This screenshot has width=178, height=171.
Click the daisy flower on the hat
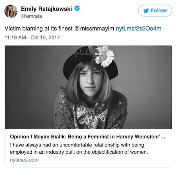(x=104, y=54)
